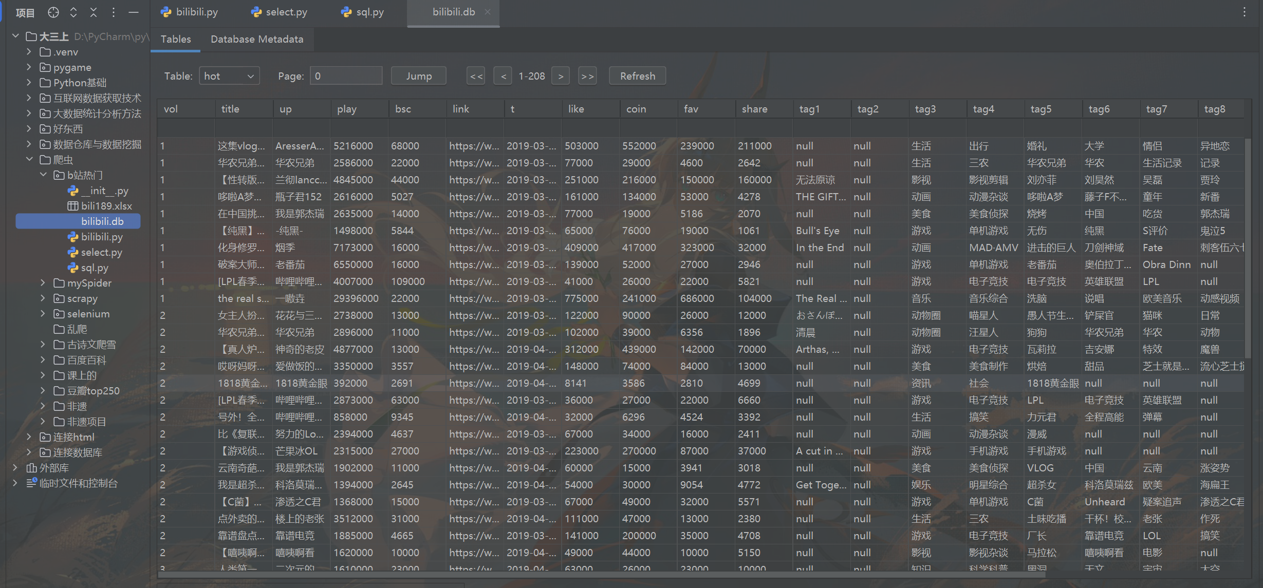Image resolution: width=1263 pixels, height=588 pixels.
Task: Go to last page with >> button
Action: (x=587, y=76)
